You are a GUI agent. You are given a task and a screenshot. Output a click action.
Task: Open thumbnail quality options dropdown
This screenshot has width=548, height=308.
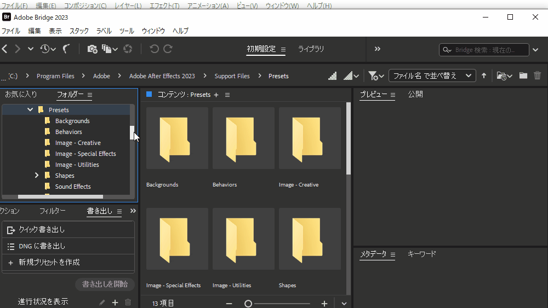click(x=351, y=75)
